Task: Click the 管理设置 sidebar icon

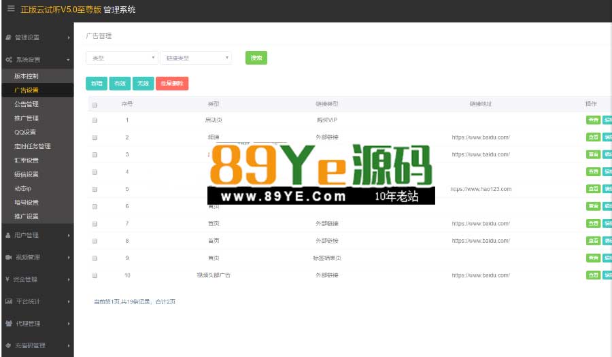Action: click(8, 37)
